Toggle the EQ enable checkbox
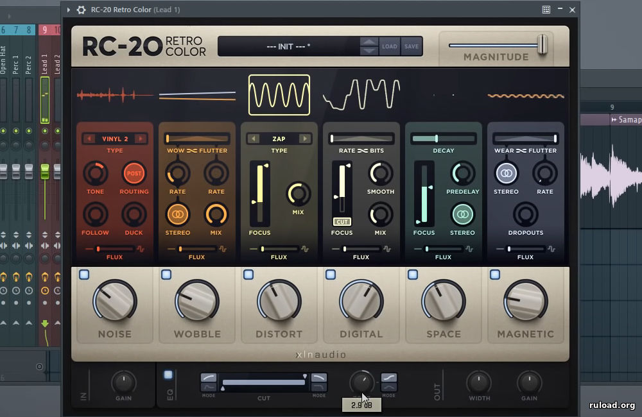642x417 pixels. coord(168,375)
